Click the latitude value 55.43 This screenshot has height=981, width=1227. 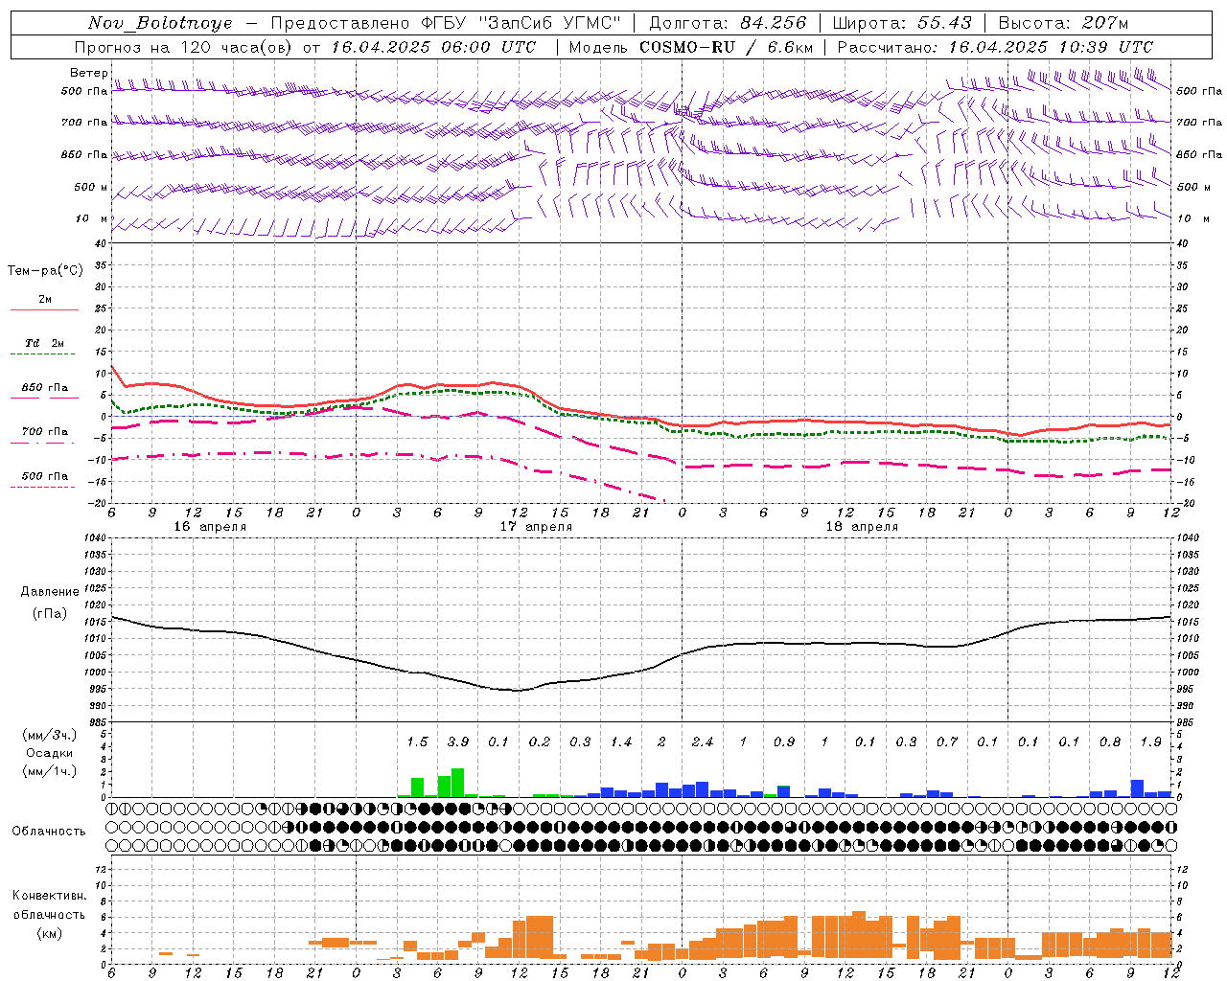945,23
